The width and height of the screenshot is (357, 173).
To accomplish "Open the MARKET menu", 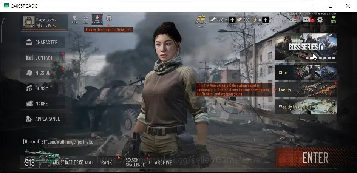I will tap(43, 103).
